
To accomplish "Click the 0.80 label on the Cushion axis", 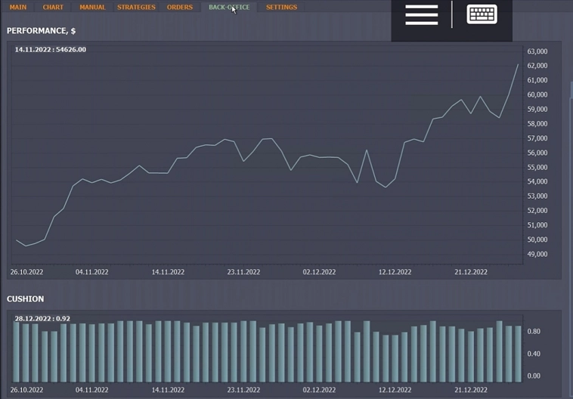I will pos(534,332).
